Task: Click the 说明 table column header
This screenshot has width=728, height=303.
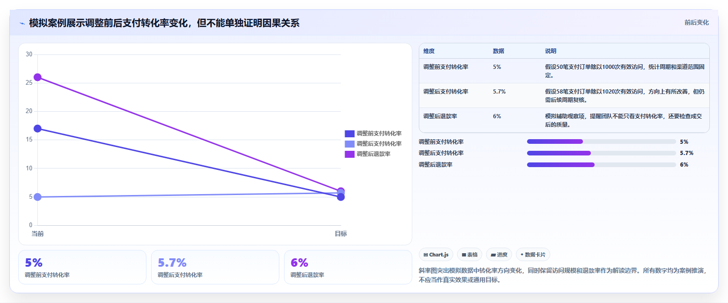Action: (x=551, y=51)
